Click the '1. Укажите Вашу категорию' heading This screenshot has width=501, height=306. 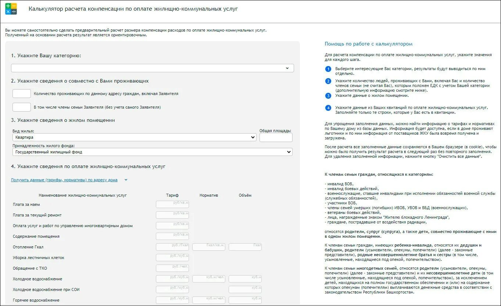pyautogui.click(x=46, y=56)
